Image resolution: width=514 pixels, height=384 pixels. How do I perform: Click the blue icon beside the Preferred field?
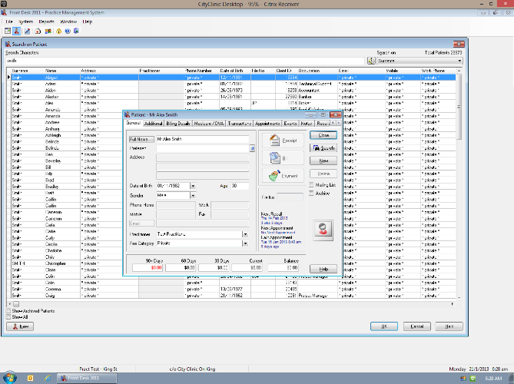tap(252, 148)
